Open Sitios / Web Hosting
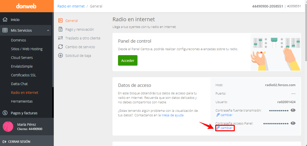 pos(27,49)
